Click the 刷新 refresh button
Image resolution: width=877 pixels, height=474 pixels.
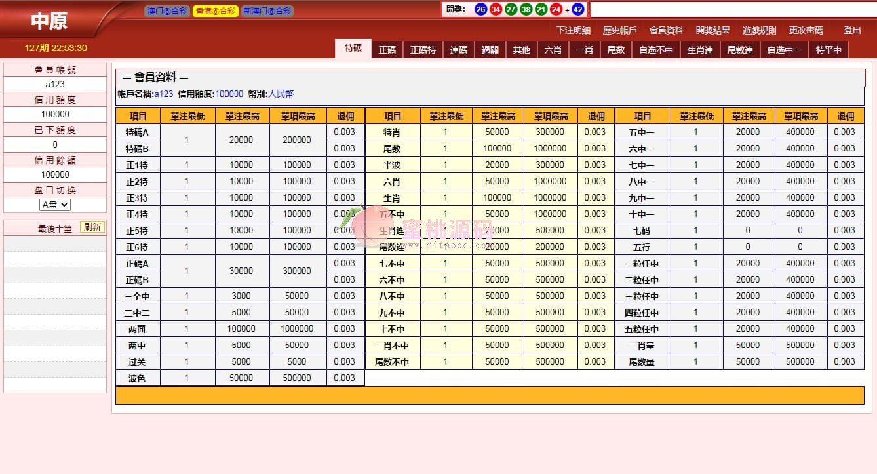[92, 227]
